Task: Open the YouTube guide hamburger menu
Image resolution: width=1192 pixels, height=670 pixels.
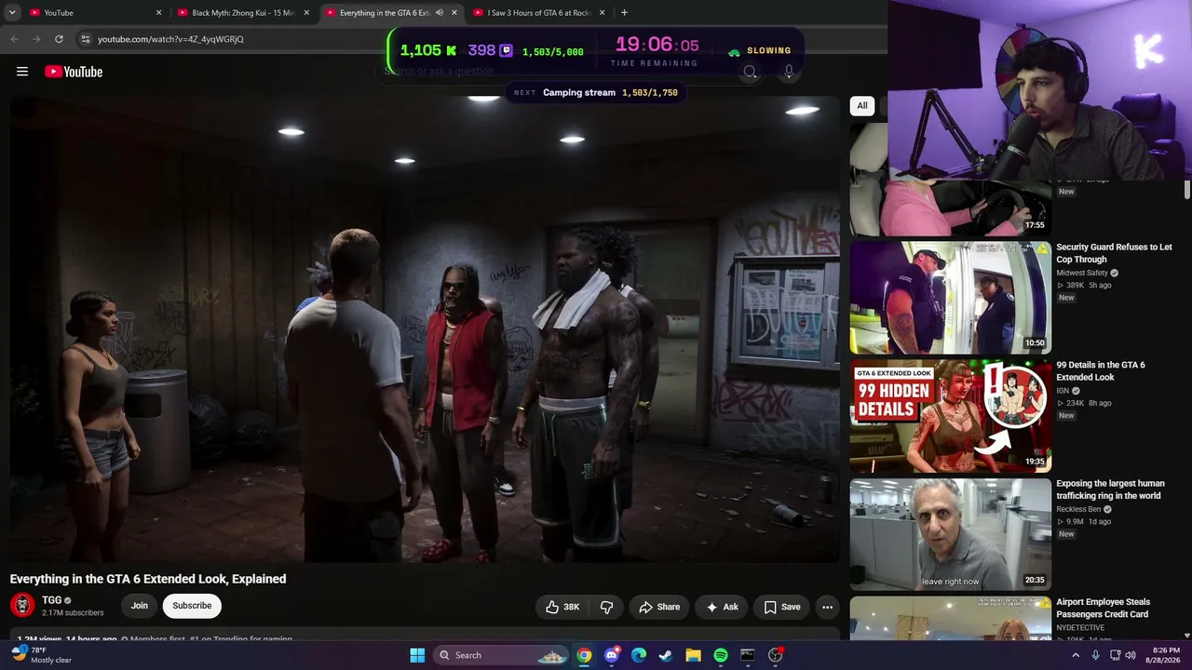Action: point(22,72)
